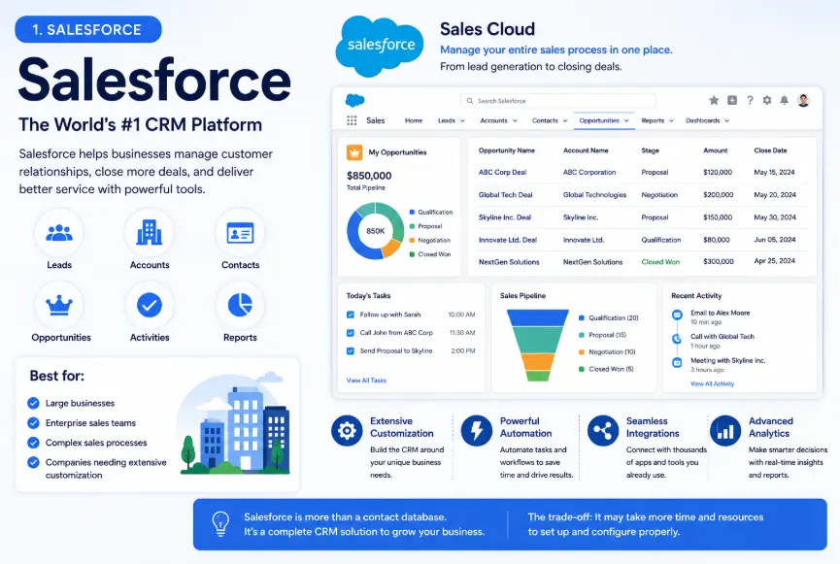The image size is (840, 564).
Task: Click the 1. SALESFORCE badge
Action: (x=87, y=29)
